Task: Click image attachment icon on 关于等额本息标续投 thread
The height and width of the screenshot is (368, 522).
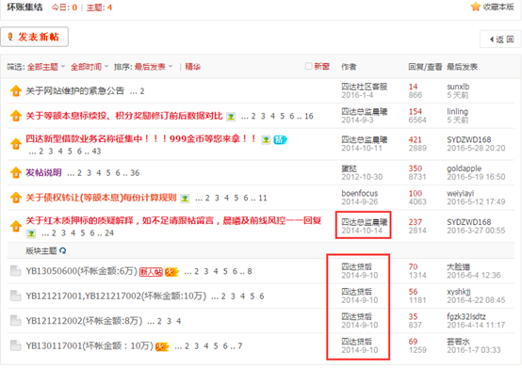Action: pos(231,117)
